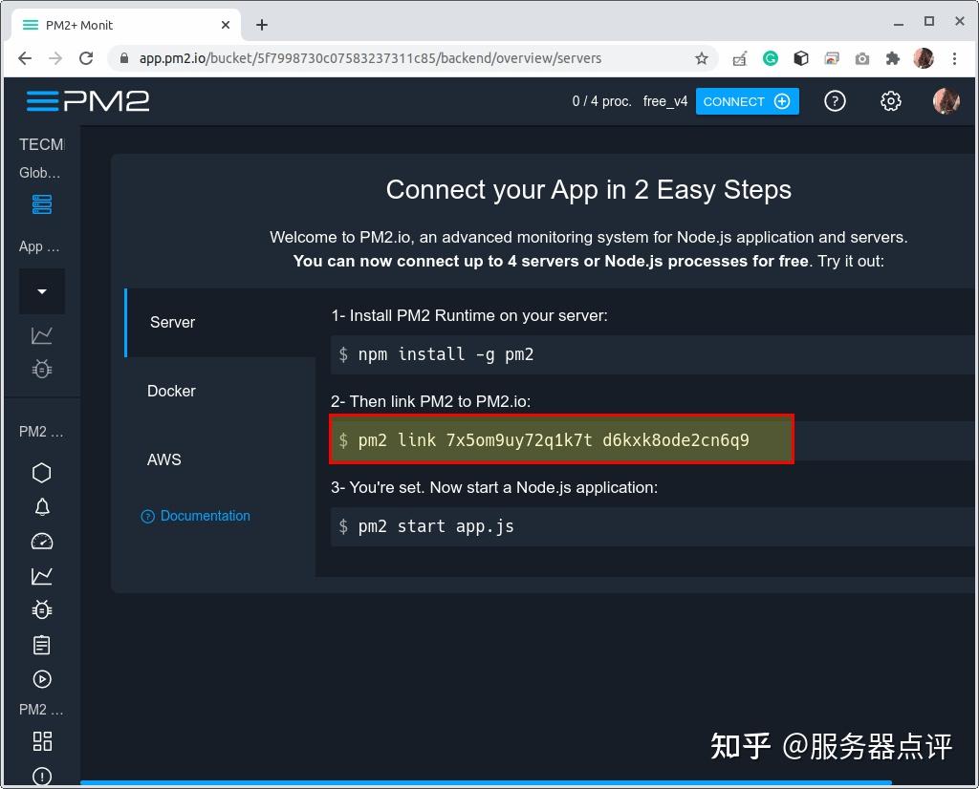Expand the app selector dropdown in the sidebar
This screenshot has width=979, height=789.
tap(41, 290)
